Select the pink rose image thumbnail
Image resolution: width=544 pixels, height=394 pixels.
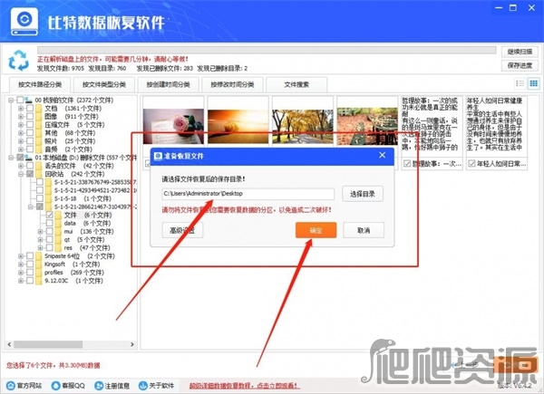click(x=173, y=126)
